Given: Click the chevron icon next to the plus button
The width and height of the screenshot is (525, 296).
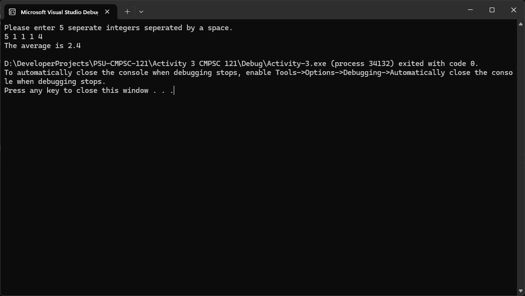Looking at the screenshot, I should point(141,11).
